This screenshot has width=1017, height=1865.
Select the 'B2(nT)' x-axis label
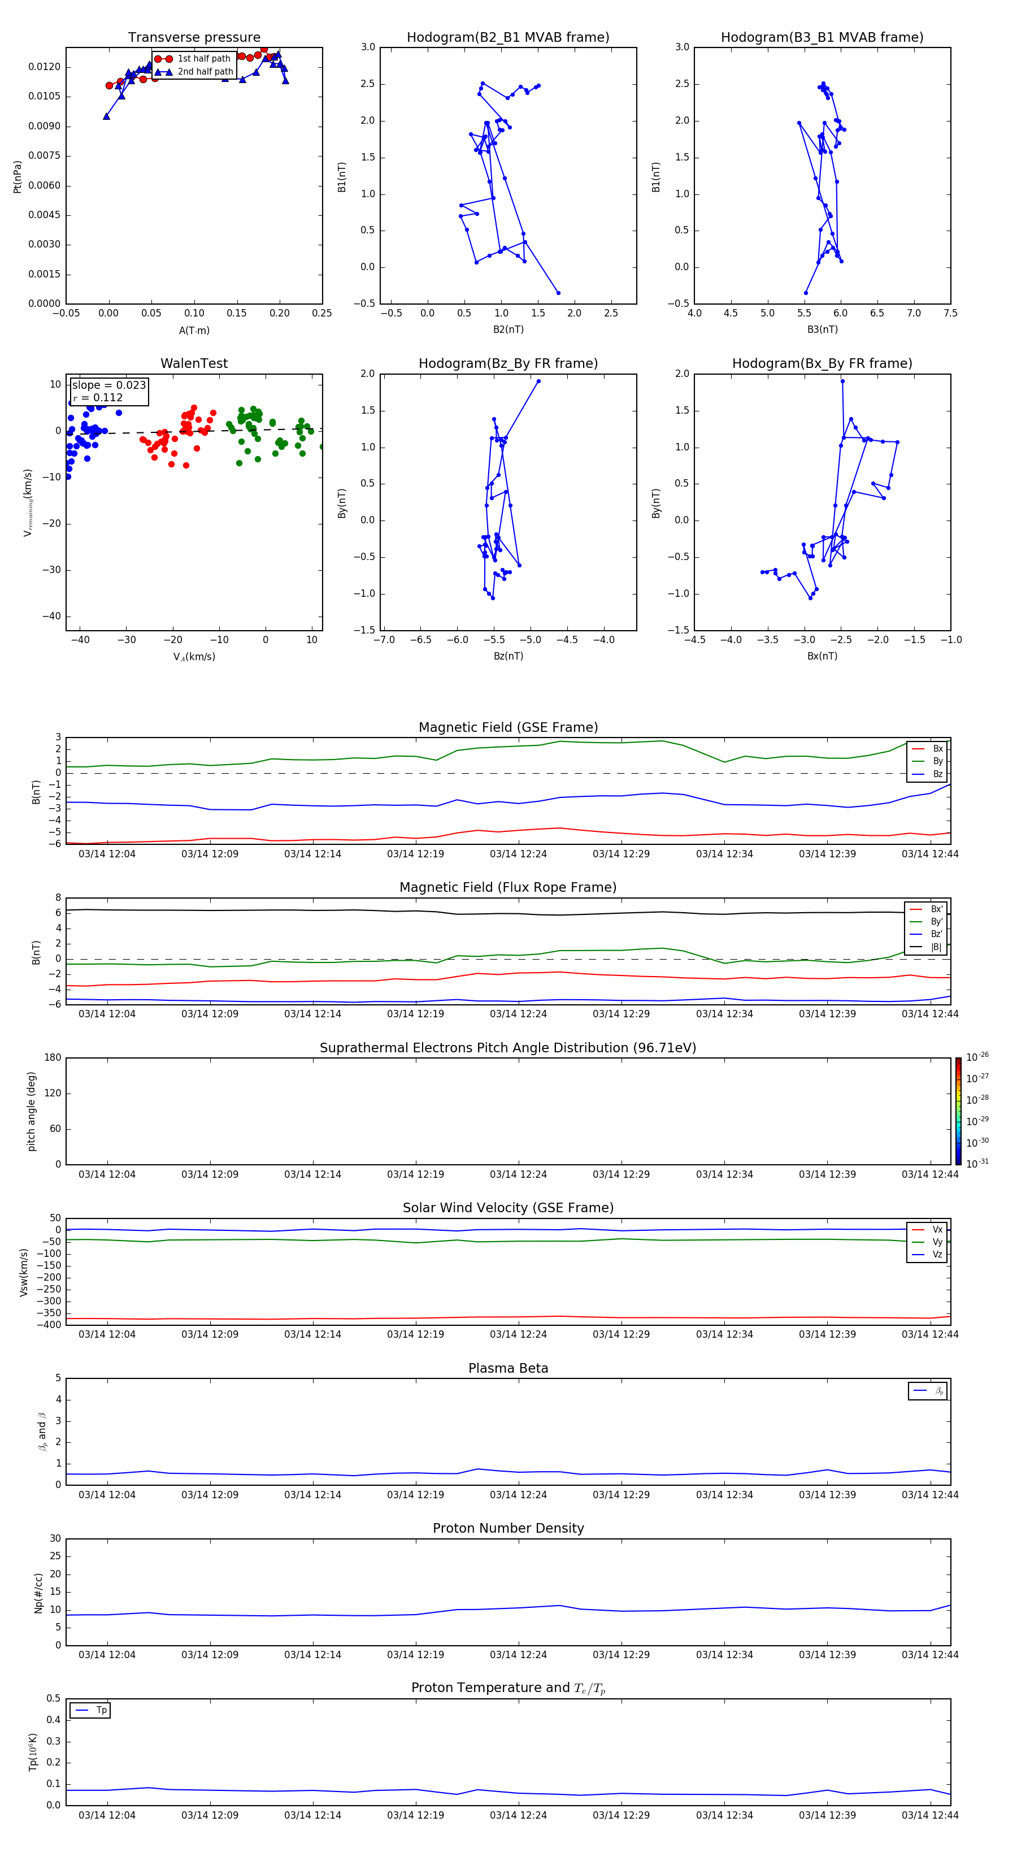click(508, 329)
